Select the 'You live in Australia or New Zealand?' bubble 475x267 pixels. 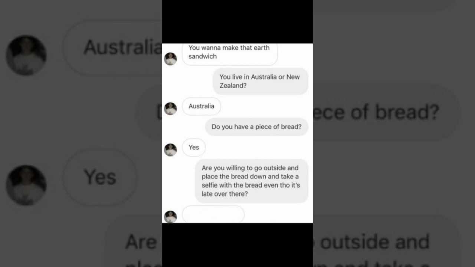[x=260, y=81]
